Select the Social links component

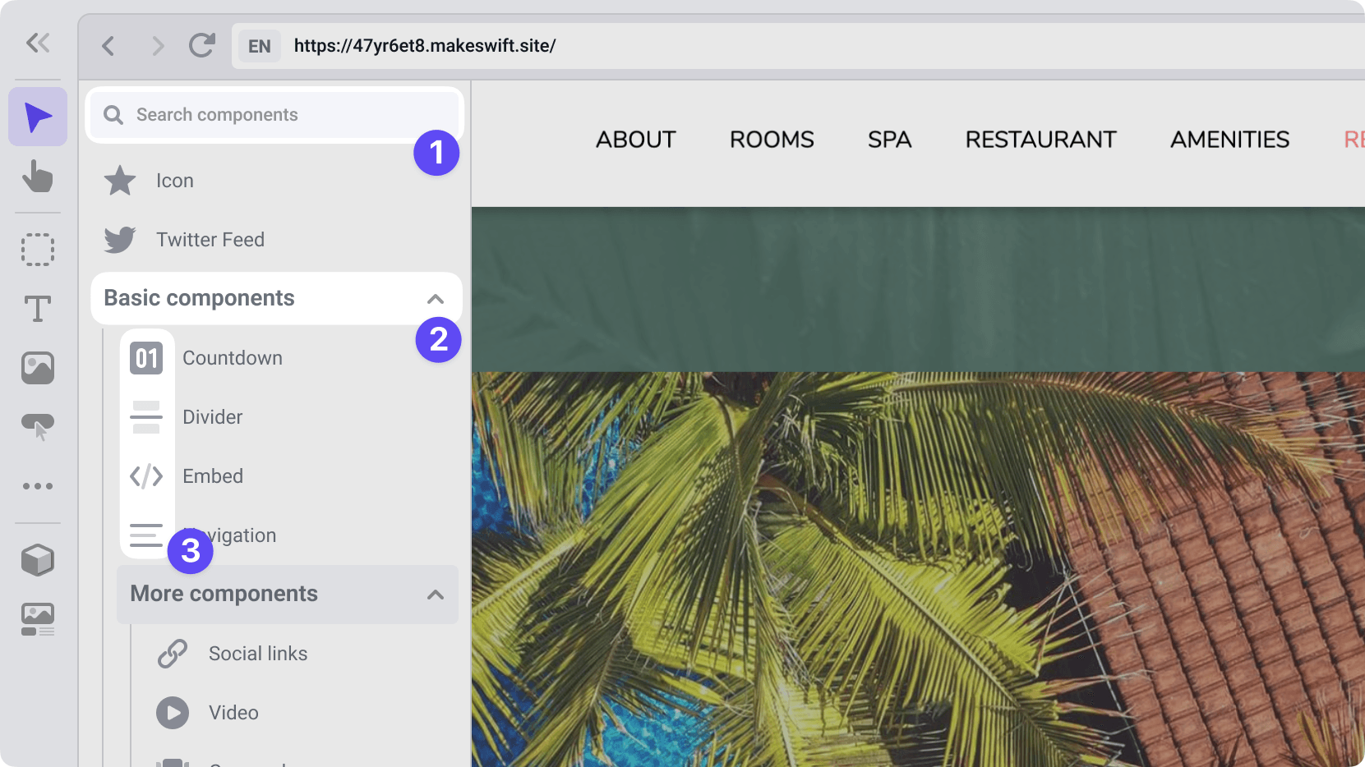(x=257, y=654)
